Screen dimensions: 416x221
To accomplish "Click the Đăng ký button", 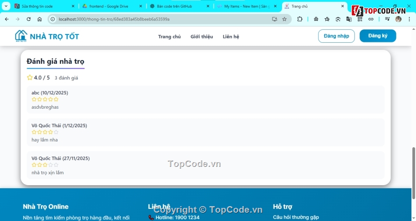I will click(378, 36).
